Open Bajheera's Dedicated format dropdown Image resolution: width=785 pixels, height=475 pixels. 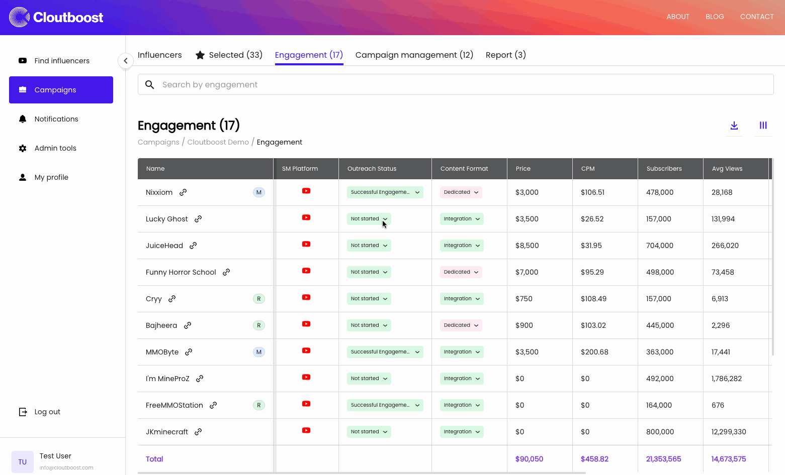[x=461, y=325]
